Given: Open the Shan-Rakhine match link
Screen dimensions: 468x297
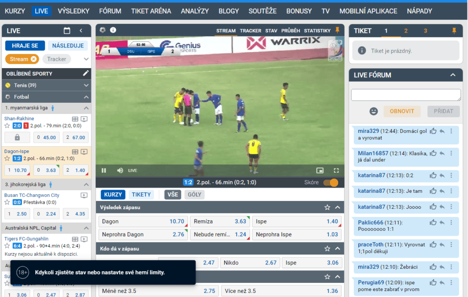Looking at the screenshot, I should 19,118.
